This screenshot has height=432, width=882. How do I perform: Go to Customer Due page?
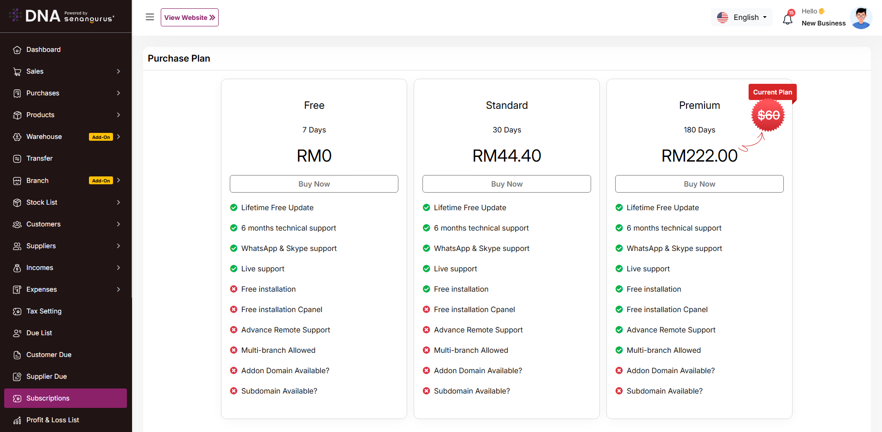(x=49, y=355)
